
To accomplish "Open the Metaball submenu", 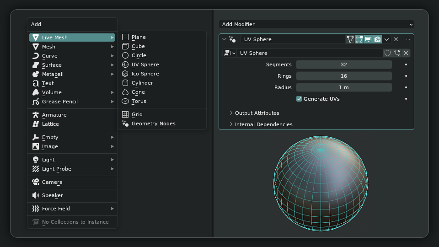I will click(x=72, y=74).
